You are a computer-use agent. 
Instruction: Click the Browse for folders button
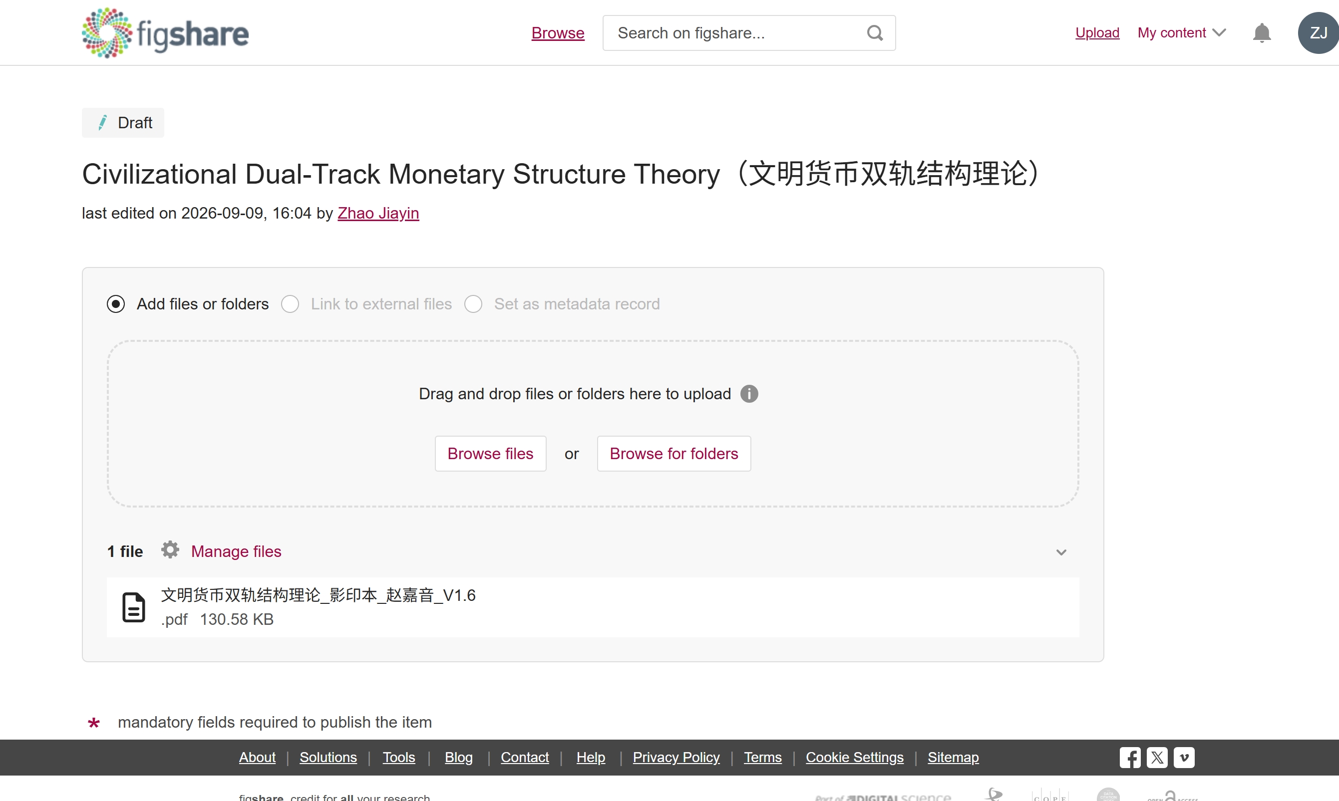(x=674, y=453)
